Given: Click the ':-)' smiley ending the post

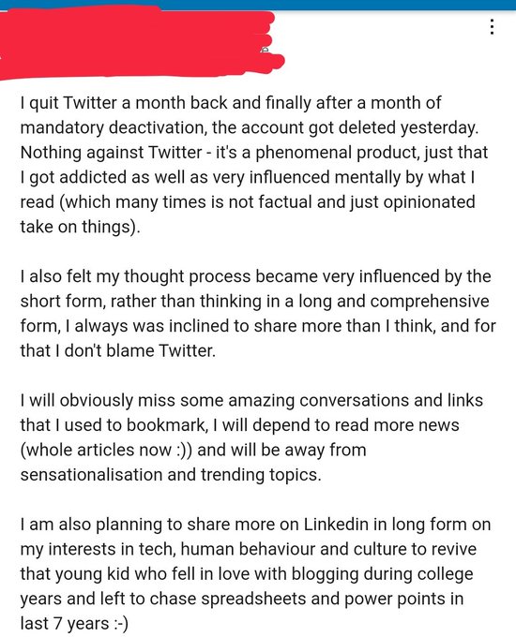Looking at the screenshot, I should [x=120, y=624].
